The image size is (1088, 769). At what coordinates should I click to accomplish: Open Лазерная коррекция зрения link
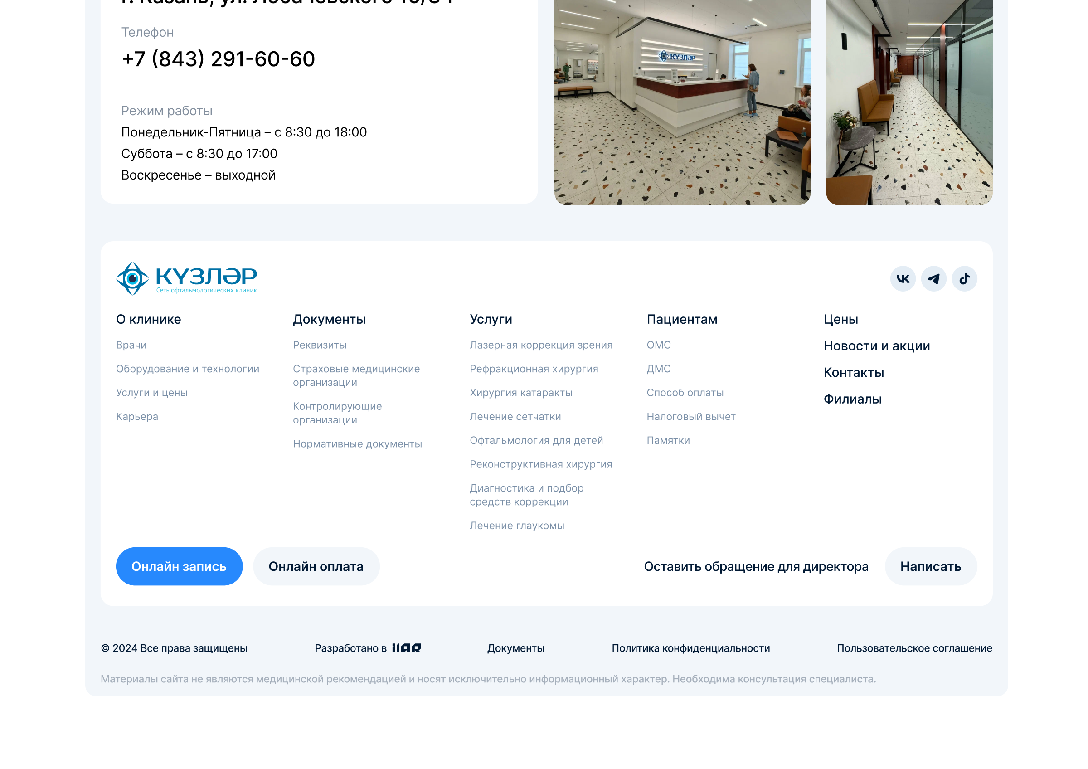pyautogui.click(x=541, y=345)
